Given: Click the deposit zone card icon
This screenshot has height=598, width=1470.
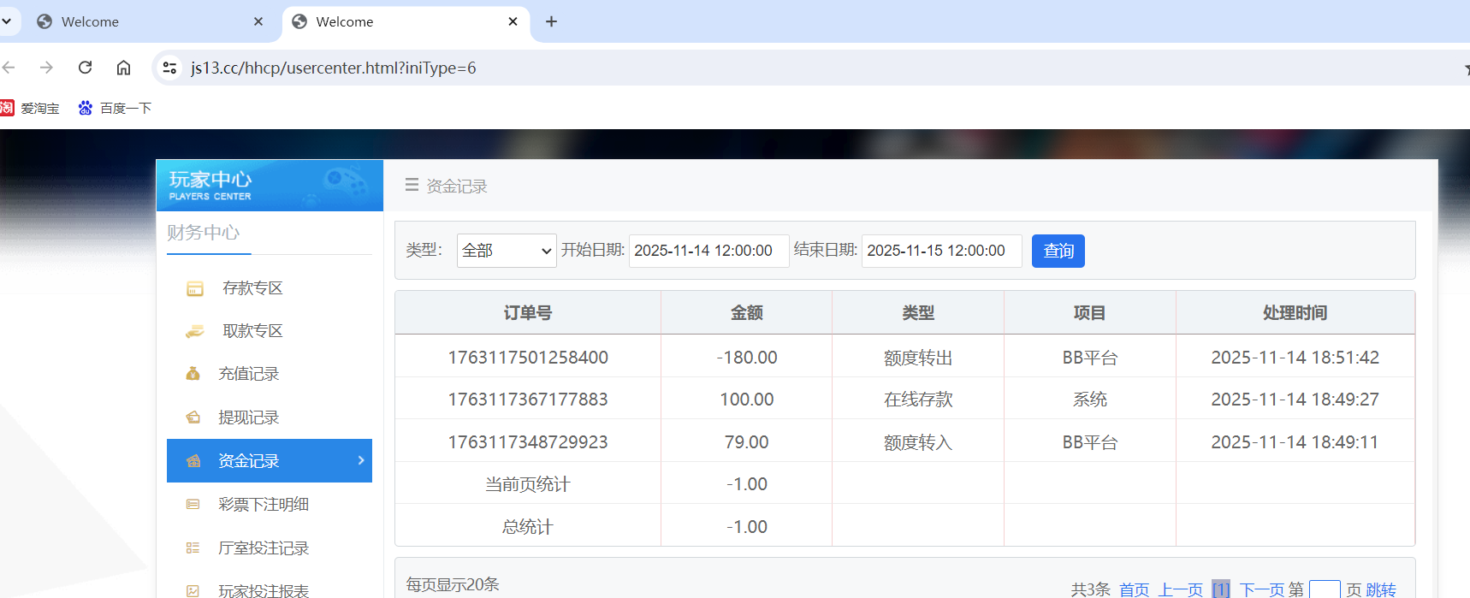Looking at the screenshot, I should [195, 289].
